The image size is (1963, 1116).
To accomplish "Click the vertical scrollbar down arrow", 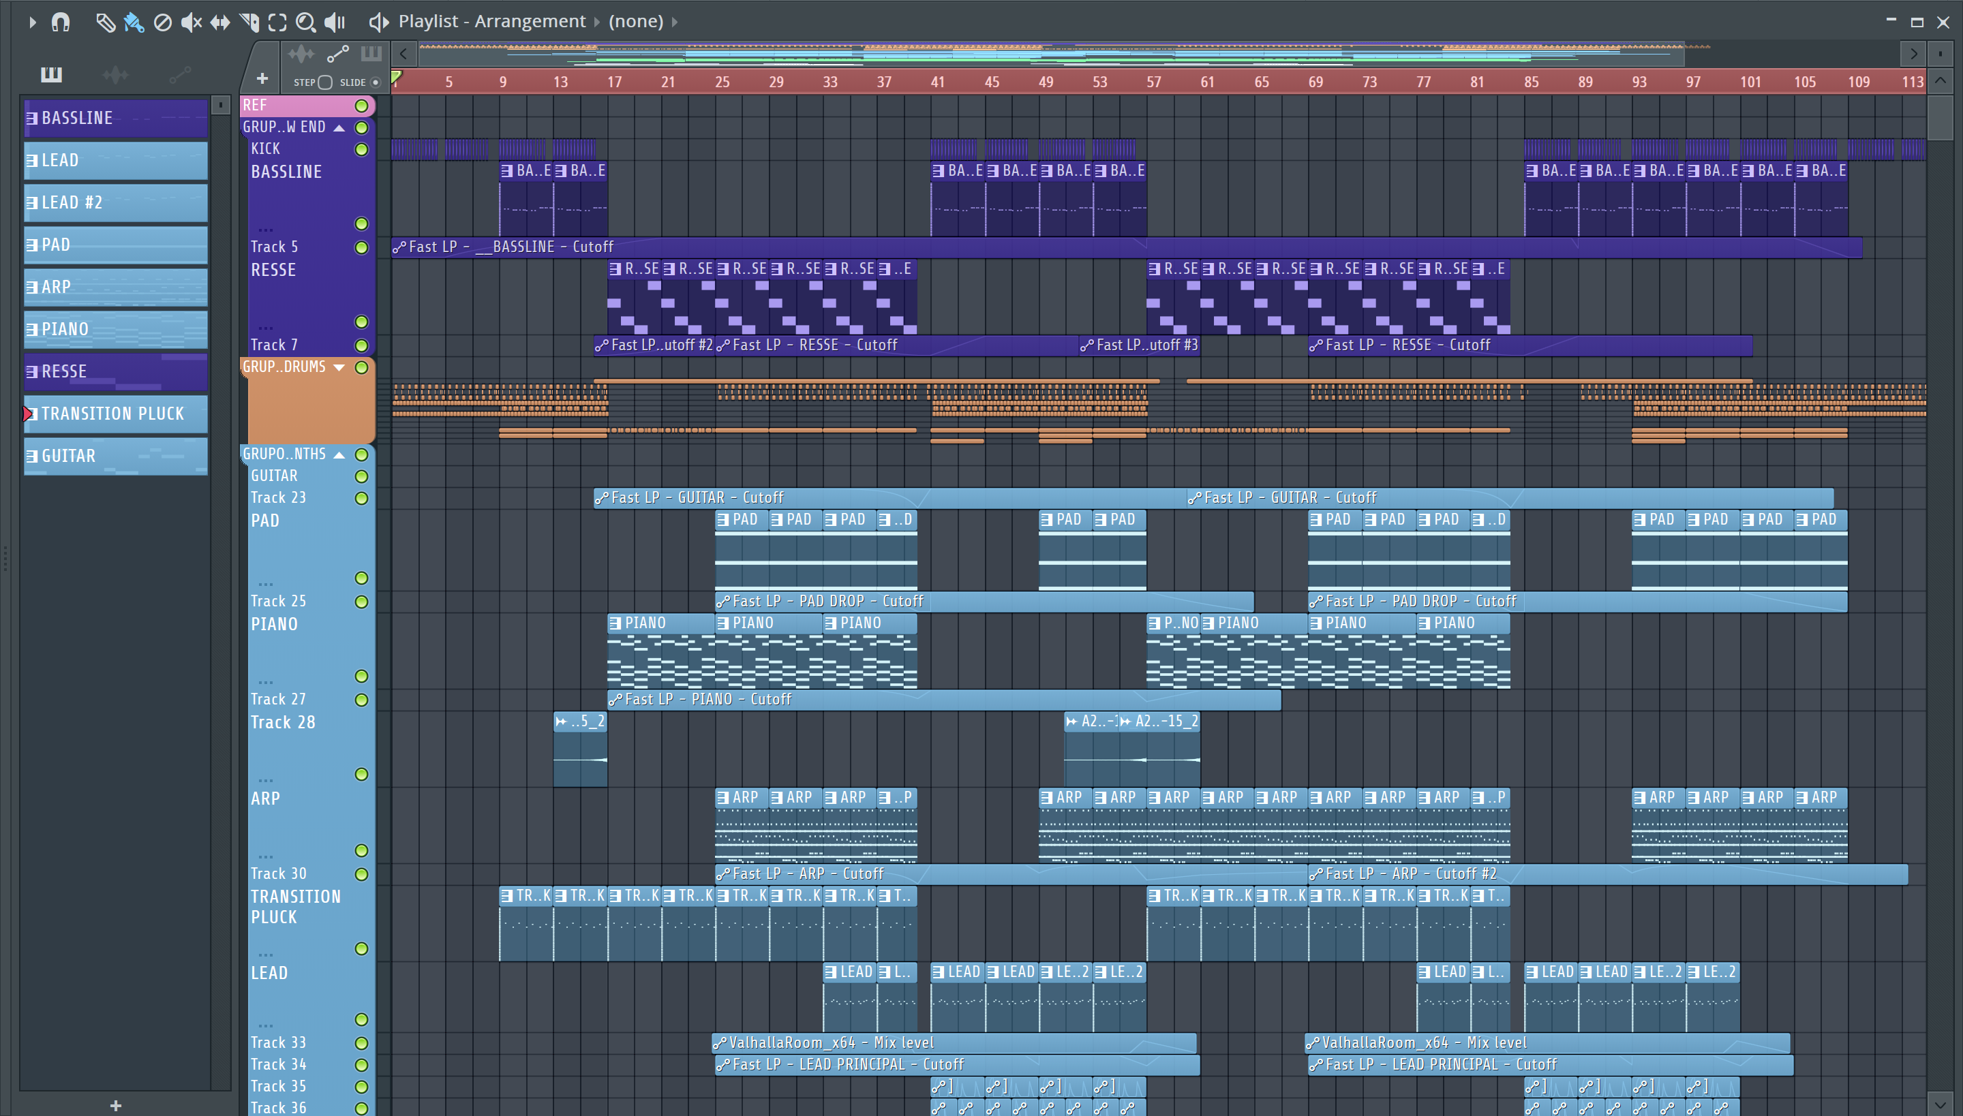I will pyautogui.click(x=1940, y=1104).
